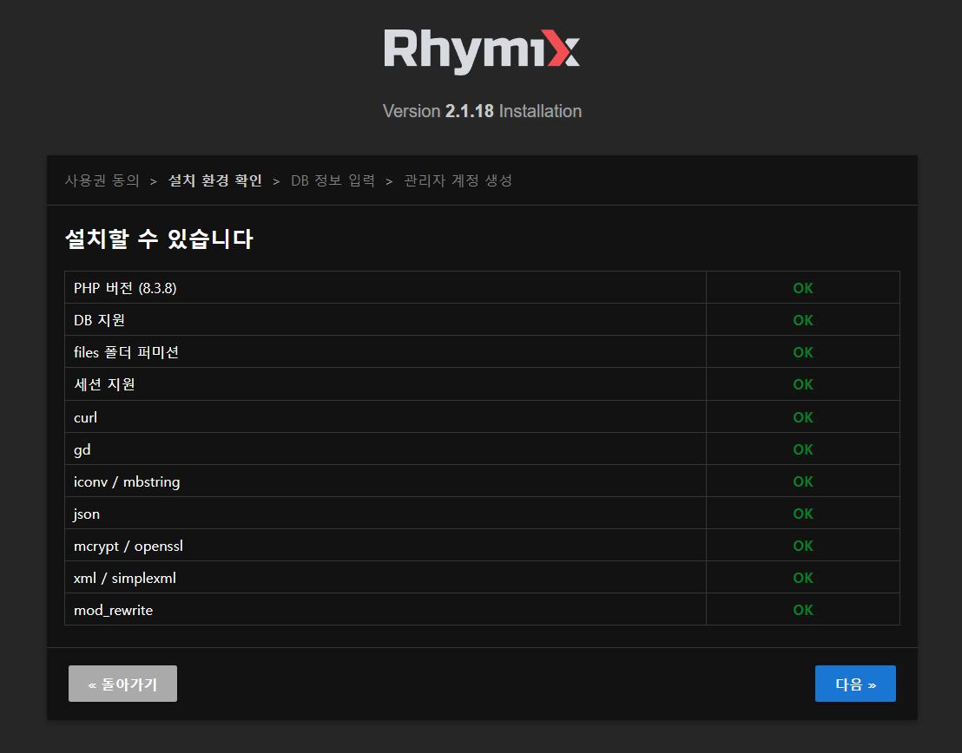Click the Rhymix logo
962x753 pixels.
[481, 51]
